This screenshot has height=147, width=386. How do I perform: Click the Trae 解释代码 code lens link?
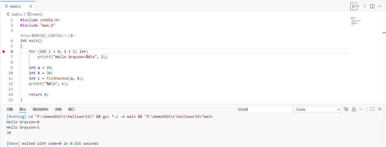click(x=38, y=36)
